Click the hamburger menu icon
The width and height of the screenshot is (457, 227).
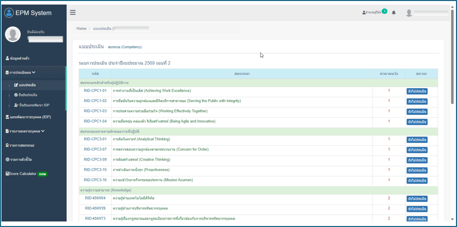tap(72, 13)
